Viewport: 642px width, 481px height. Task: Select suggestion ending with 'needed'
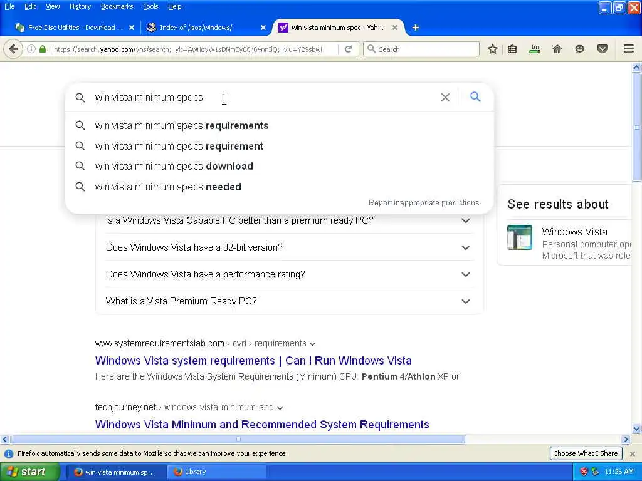pyautogui.click(x=279, y=187)
